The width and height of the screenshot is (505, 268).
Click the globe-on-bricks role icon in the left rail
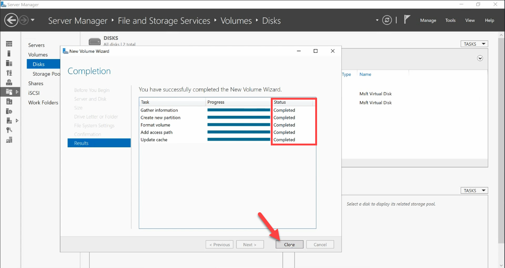click(x=9, y=82)
